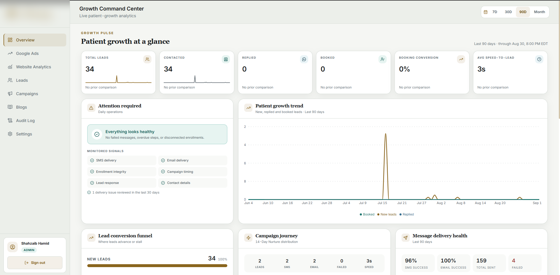560x275 pixels.
Task: Select the 90D date range
Action: coord(523,12)
